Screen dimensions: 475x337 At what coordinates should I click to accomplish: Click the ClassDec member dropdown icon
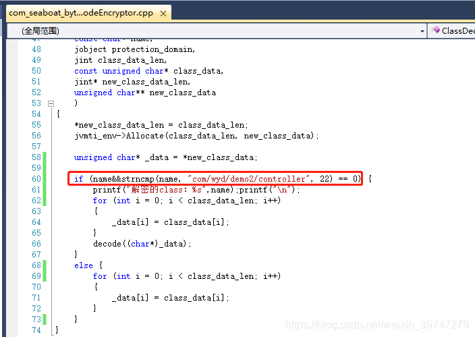point(436,30)
